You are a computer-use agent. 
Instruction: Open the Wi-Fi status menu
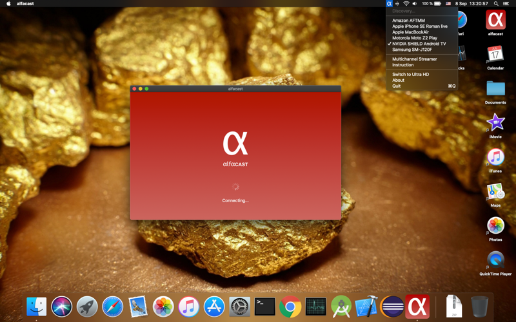tap(406, 4)
